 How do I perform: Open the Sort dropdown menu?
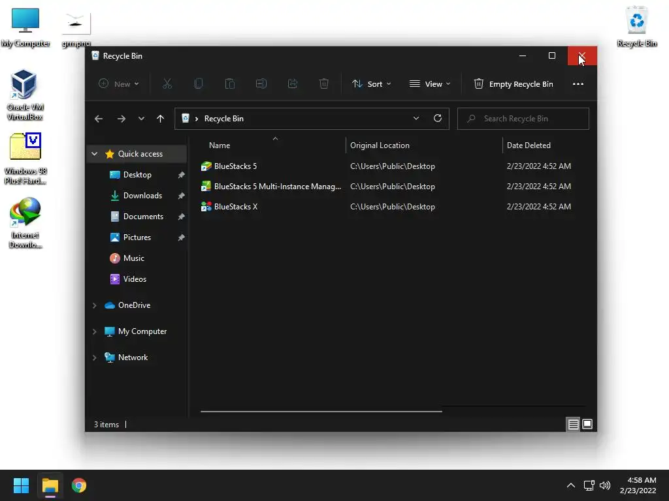[371, 84]
